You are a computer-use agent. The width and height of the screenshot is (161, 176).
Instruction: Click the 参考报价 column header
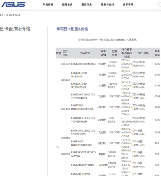pyautogui.click(x=157, y=53)
